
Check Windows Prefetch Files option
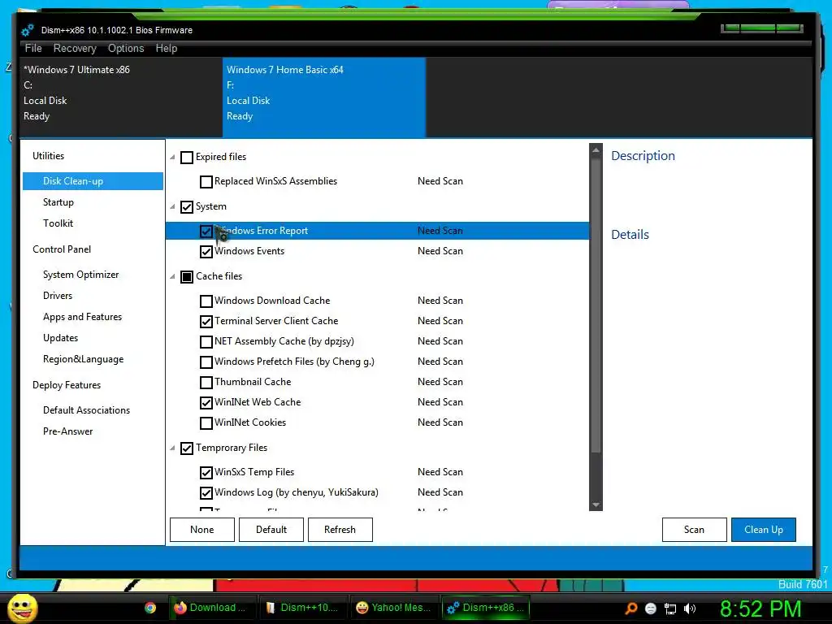206,362
